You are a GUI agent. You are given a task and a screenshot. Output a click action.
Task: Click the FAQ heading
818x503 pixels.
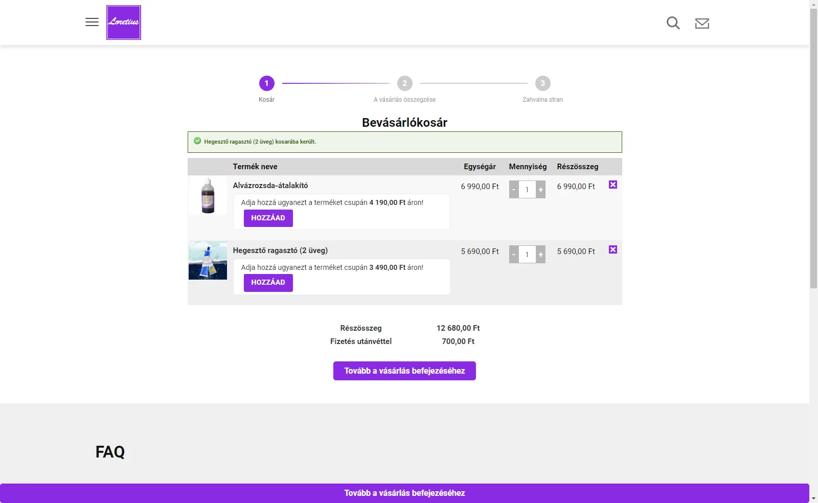click(x=110, y=452)
